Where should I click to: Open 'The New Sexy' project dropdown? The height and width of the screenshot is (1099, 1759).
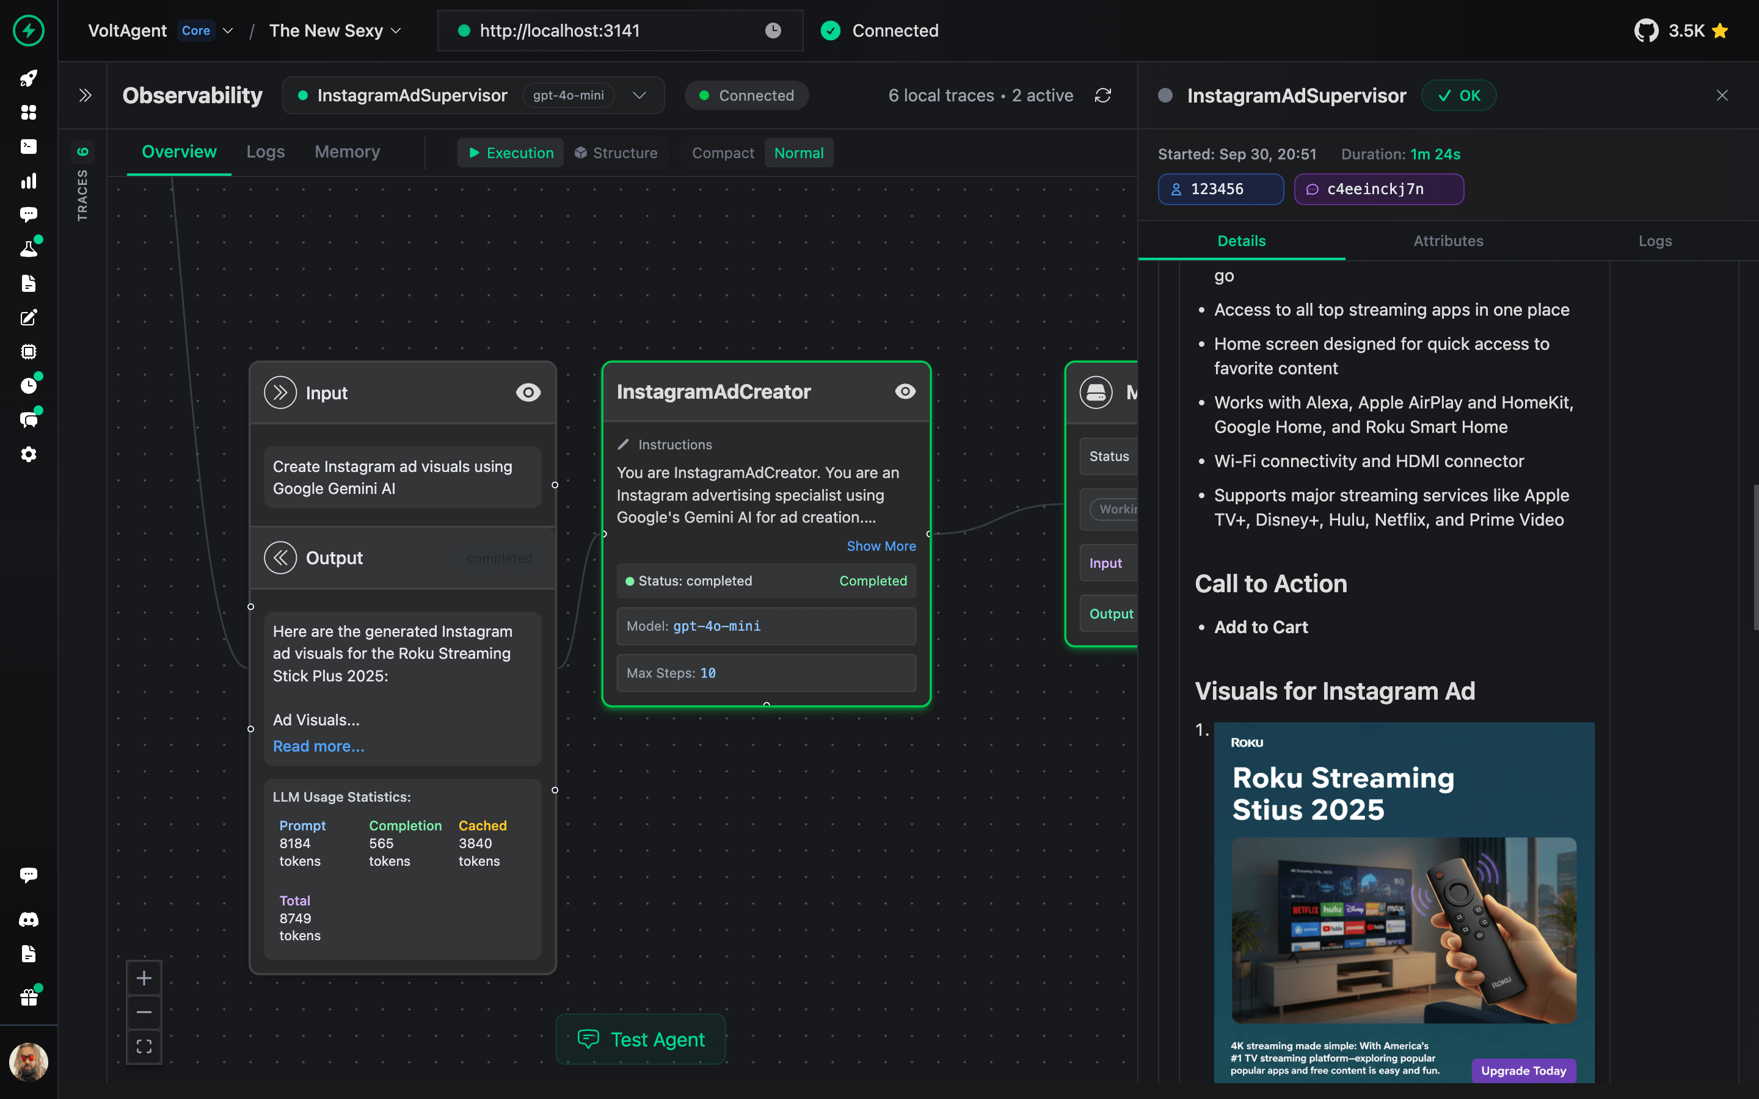(x=396, y=31)
